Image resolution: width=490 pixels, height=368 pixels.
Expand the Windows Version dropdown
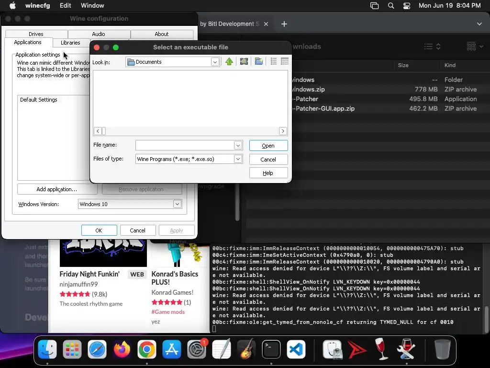tap(177, 204)
